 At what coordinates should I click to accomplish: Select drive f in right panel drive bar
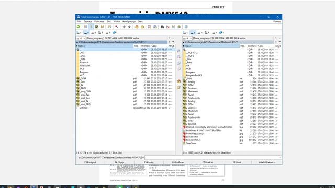tap(207, 33)
